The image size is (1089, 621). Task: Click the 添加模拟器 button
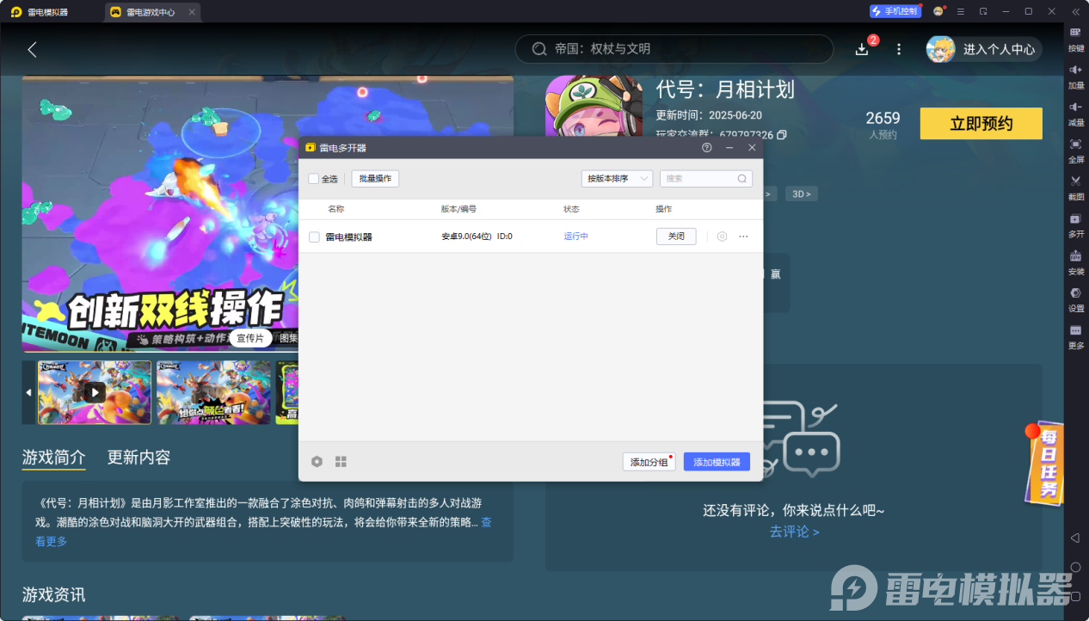tap(717, 462)
